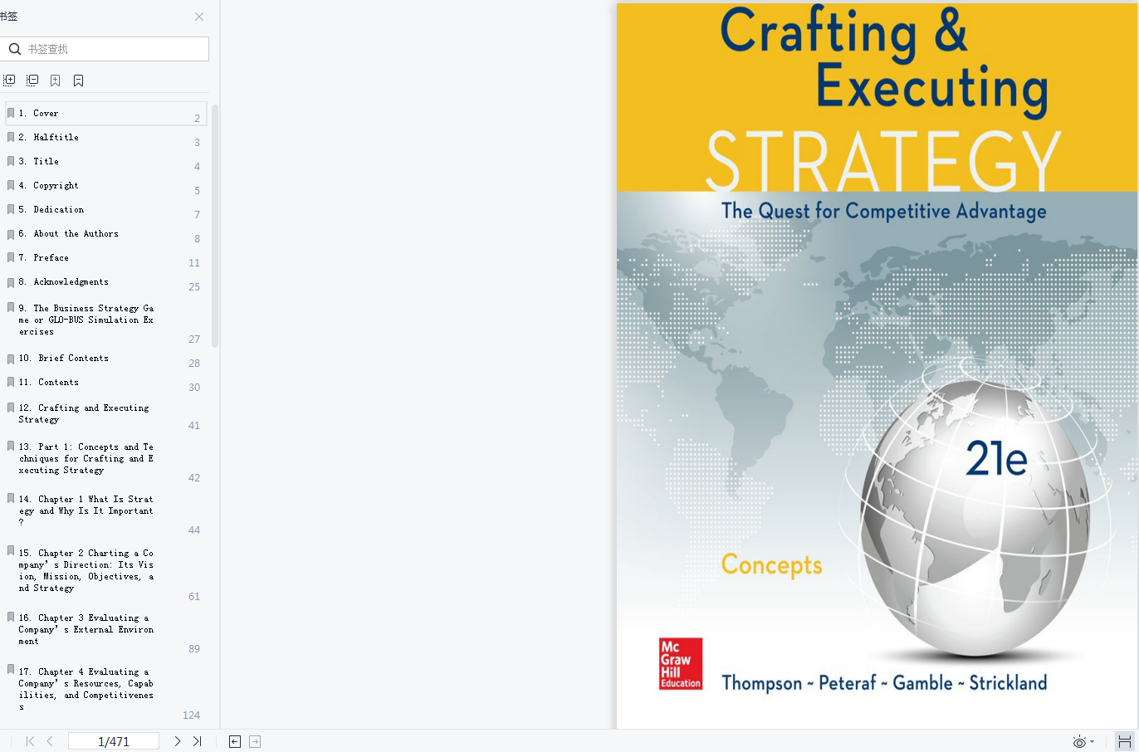Go to first page button

click(30, 741)
